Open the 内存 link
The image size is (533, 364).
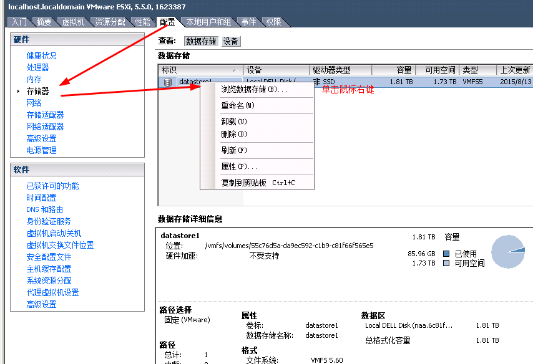pos(34,79)
